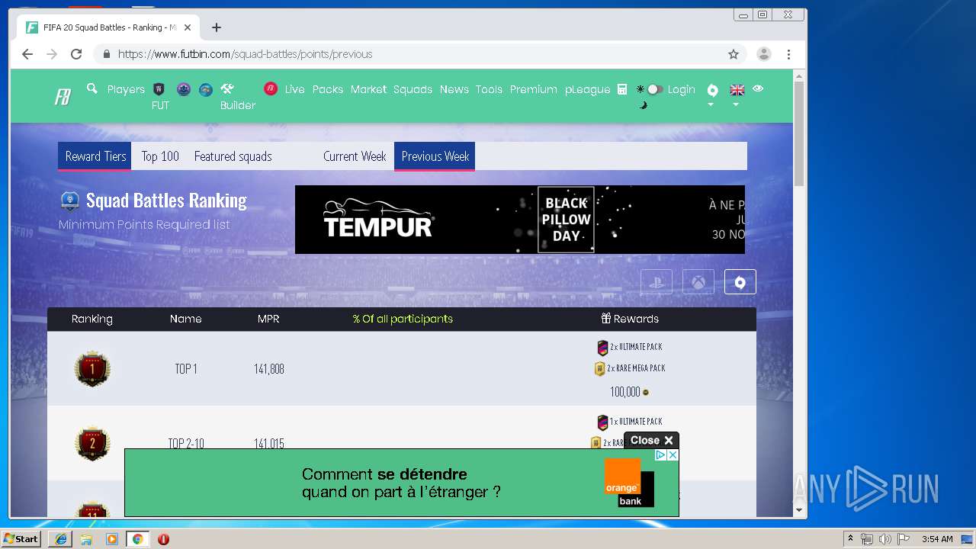Open the Packs menu
This screenshot has width=976, height=549.
point(328,89)
